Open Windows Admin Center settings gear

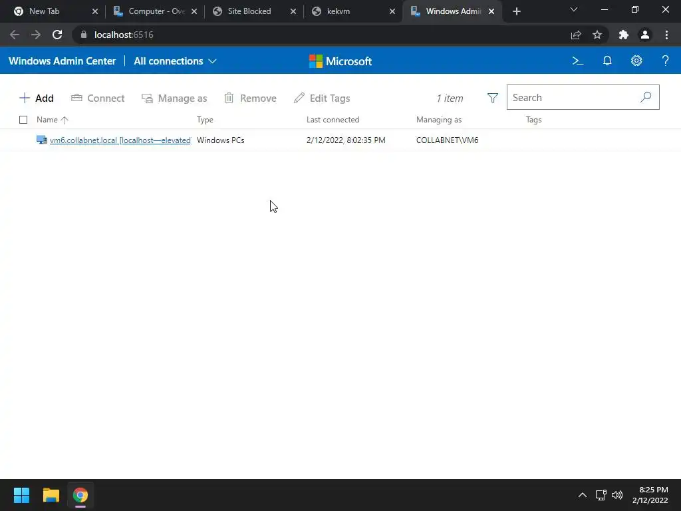pyautogui.click(x=636, y=61)
